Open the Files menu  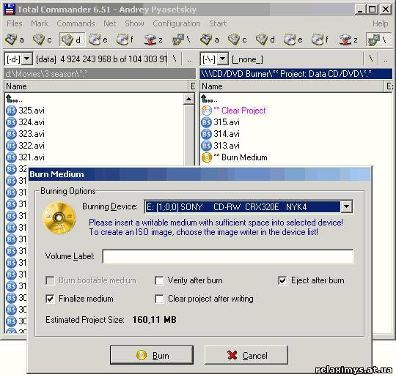click(15, 23)
